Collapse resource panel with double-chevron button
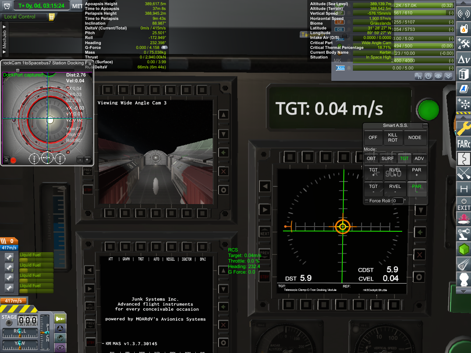The image size is (471, 353). pyautogui.click(x=448, y=76)
